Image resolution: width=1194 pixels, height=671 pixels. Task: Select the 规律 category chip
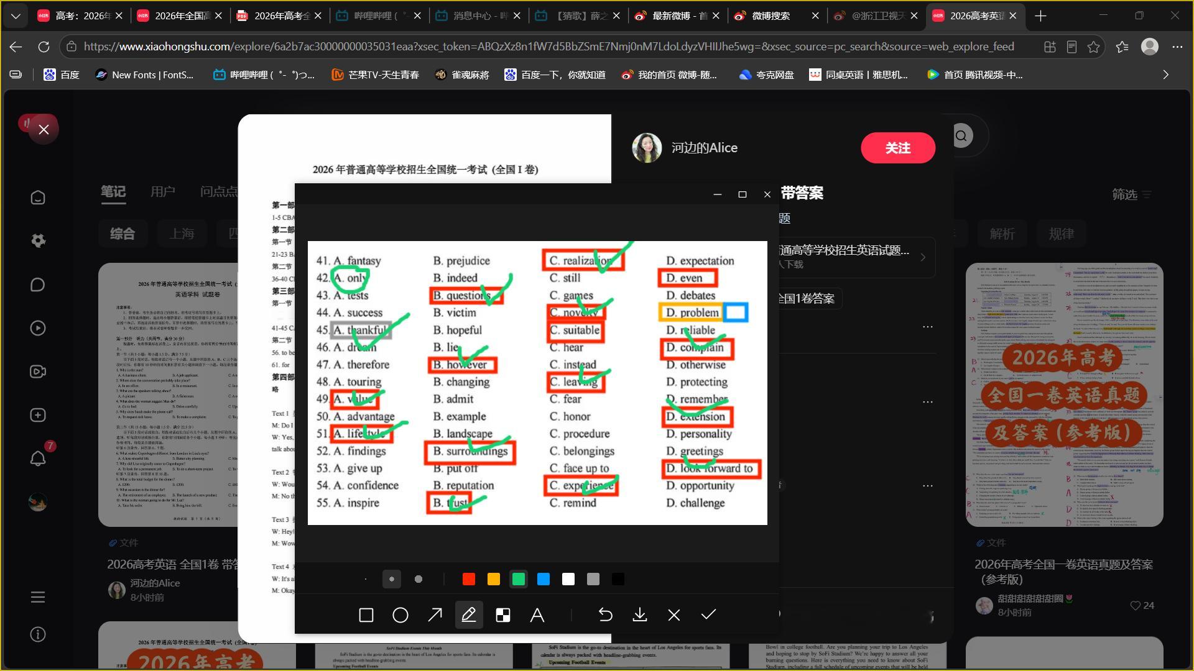tap(1062, 234)
